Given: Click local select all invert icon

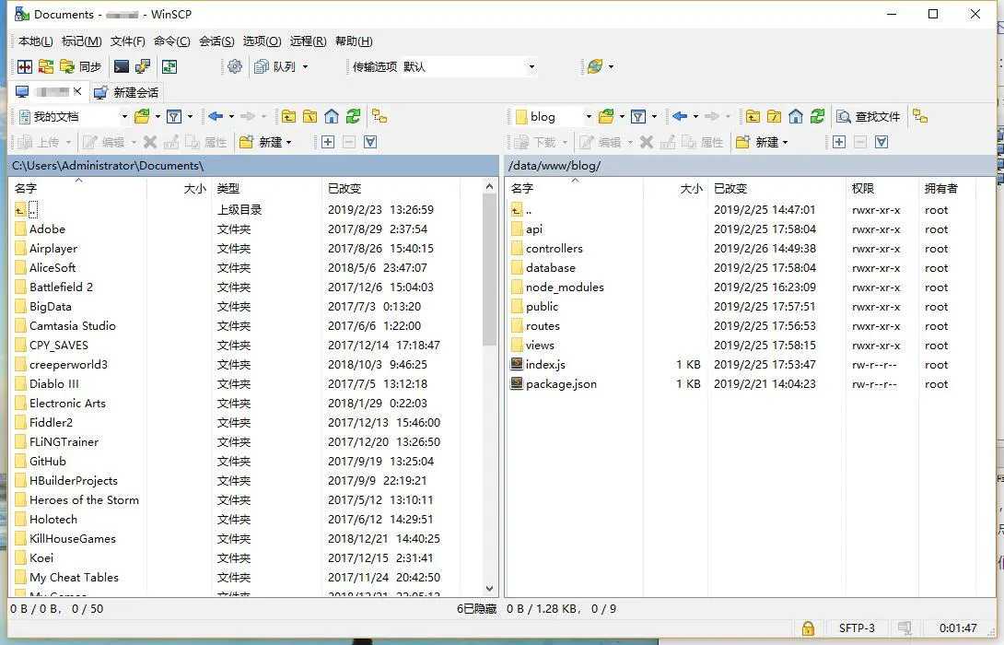Looking at the screenshot, I should [x=370, y=142].
